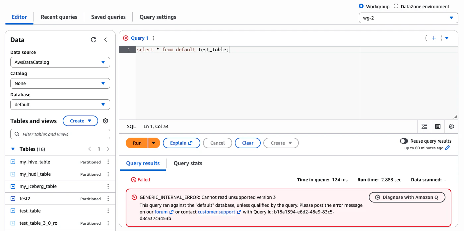The height and width of the screenshot is (231, 464).
Task: Open actions menu for test2 table
Action: click(x=108, y=199)
